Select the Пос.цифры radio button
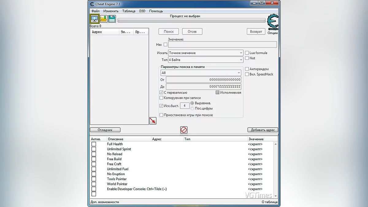 pyautogui.click(x=193, y=108)
